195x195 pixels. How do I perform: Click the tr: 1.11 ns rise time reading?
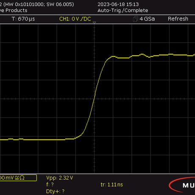coord(112,184)
